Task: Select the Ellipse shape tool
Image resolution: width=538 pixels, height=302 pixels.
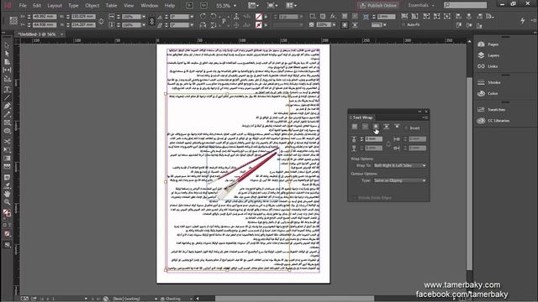Action: click(7, 131)
